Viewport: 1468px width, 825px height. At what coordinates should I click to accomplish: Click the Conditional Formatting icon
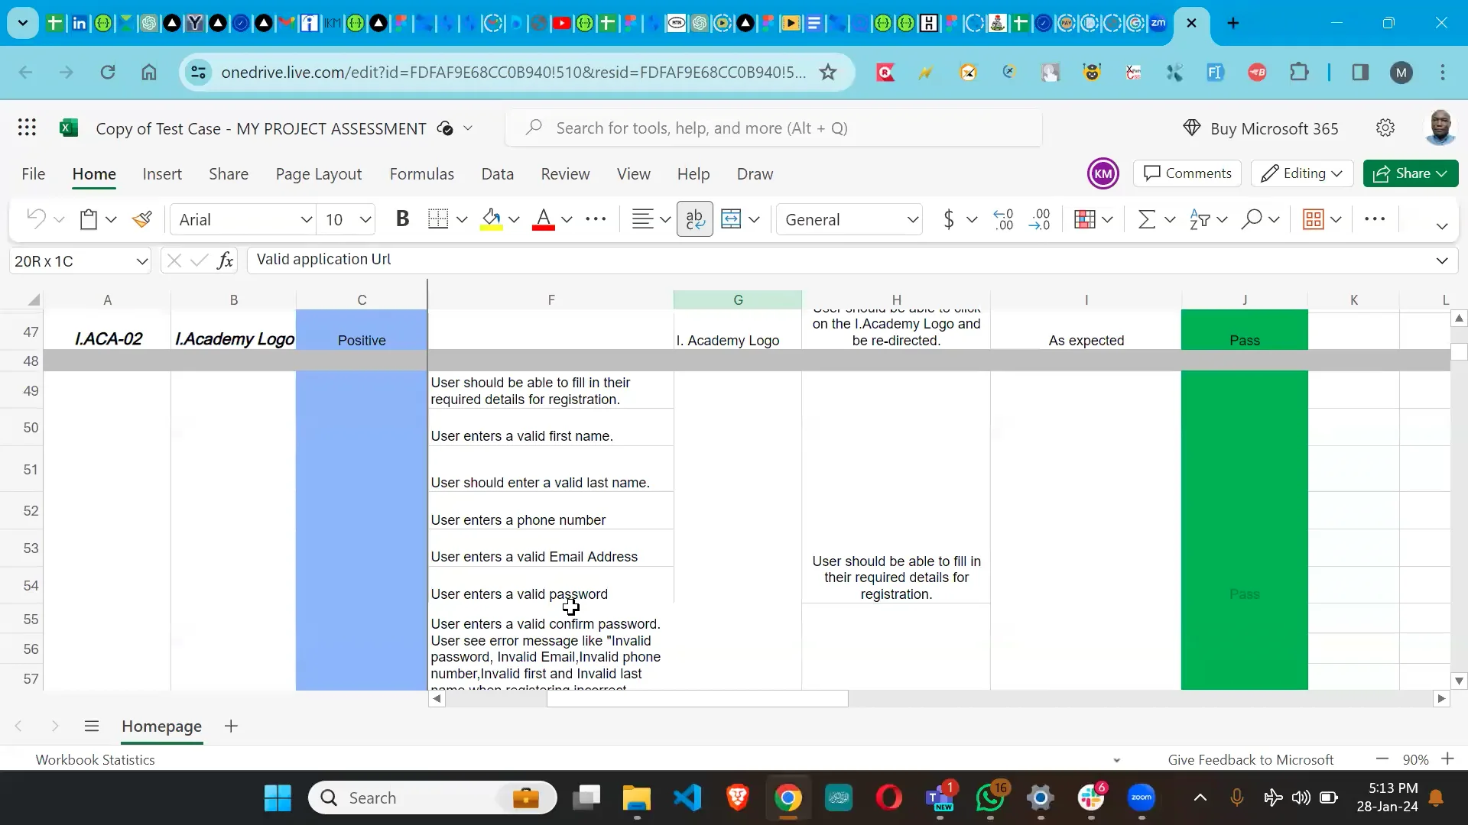click(1085, 219)
